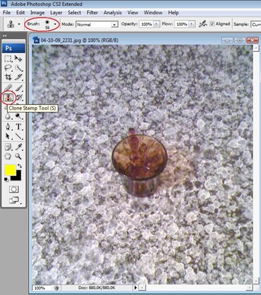Click the zoom level 100% field
Screen dimensions: 261x295
[42, 288]
